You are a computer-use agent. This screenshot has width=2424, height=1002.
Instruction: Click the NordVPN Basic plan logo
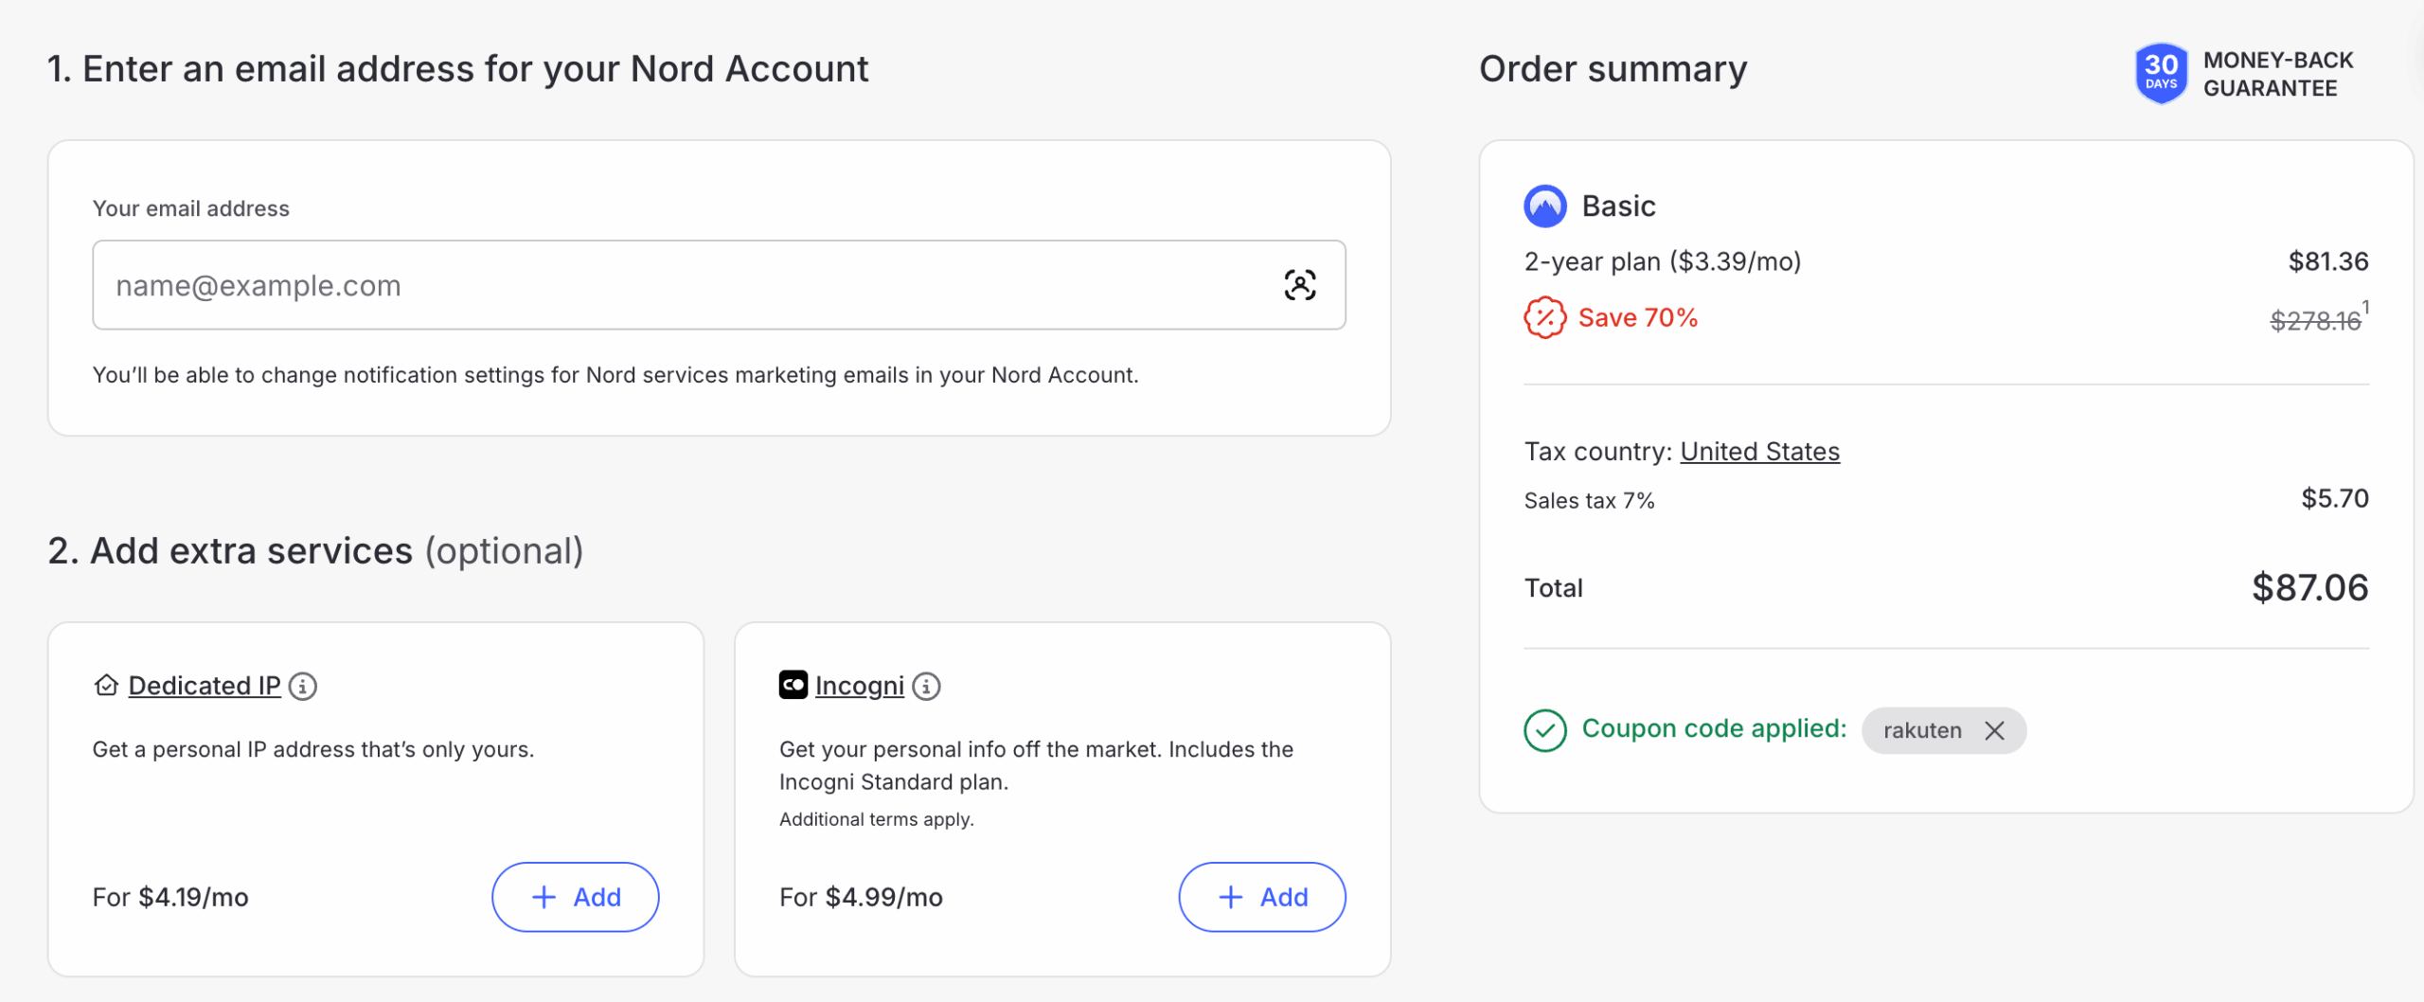tap(1544, 206)
